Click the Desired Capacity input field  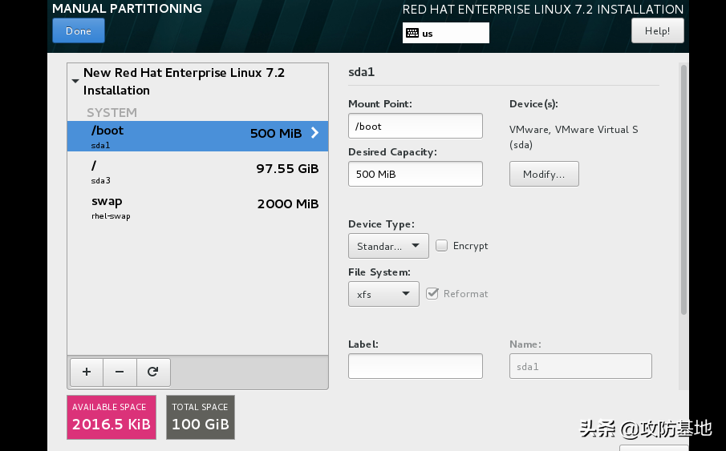(x=416, y=174)
